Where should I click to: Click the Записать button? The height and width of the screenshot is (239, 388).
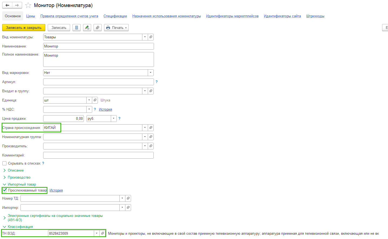pyautogui.click(x=59, y=28)
